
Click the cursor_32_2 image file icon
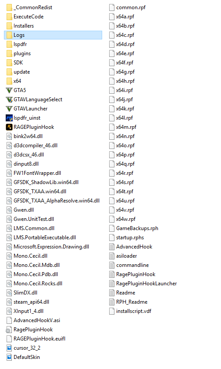pos(9,348)
